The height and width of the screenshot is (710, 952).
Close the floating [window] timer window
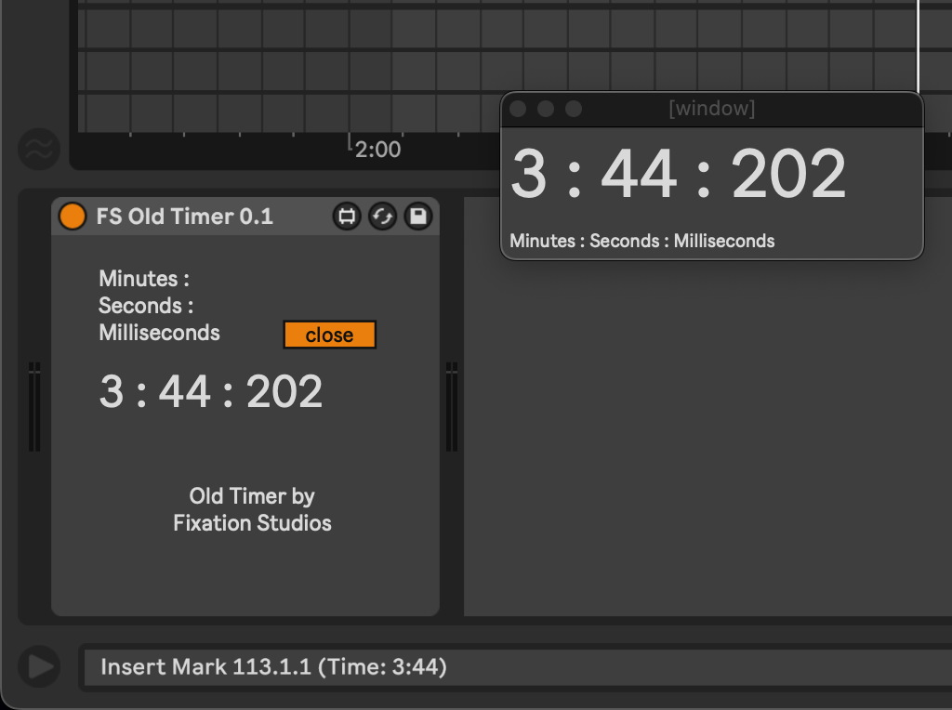point(519,109)
